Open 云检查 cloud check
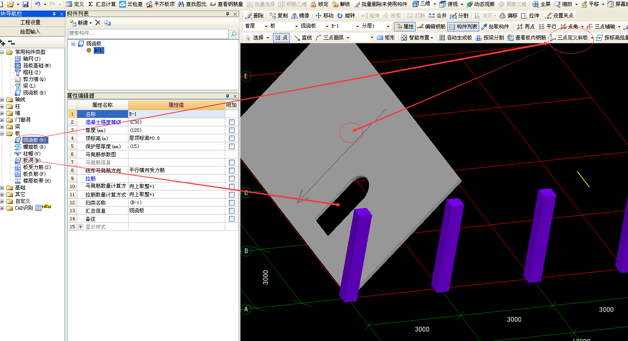Viewport: 628px width, 341px height. click(131, 4)
